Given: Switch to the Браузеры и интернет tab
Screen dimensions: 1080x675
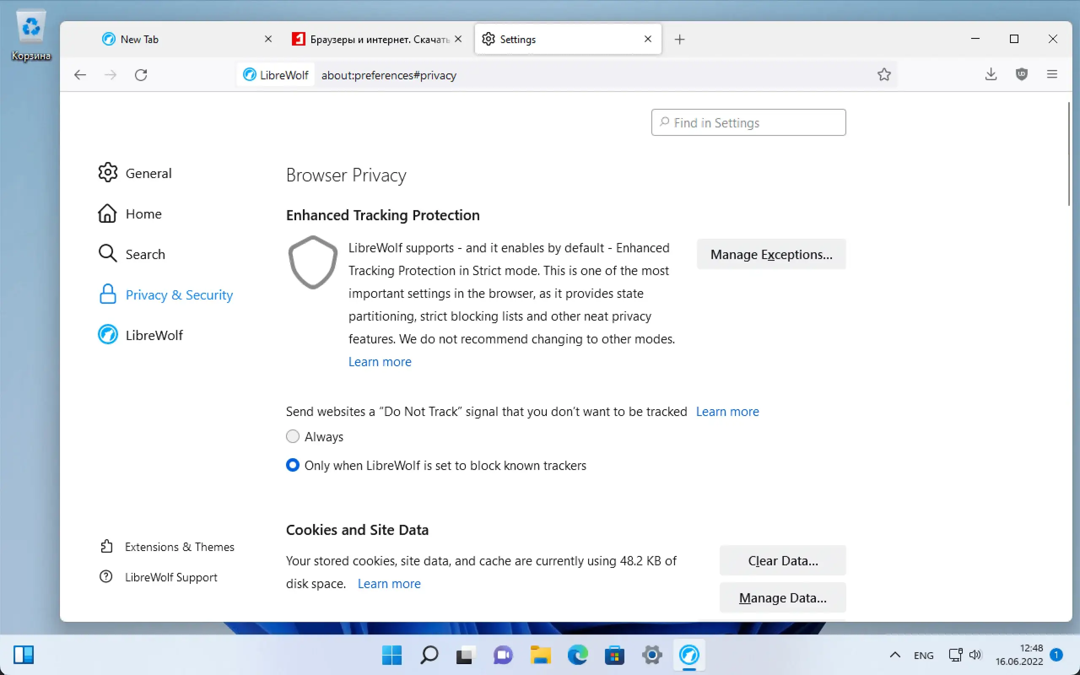Looking at the screenshot, I should tap(377, 39).
